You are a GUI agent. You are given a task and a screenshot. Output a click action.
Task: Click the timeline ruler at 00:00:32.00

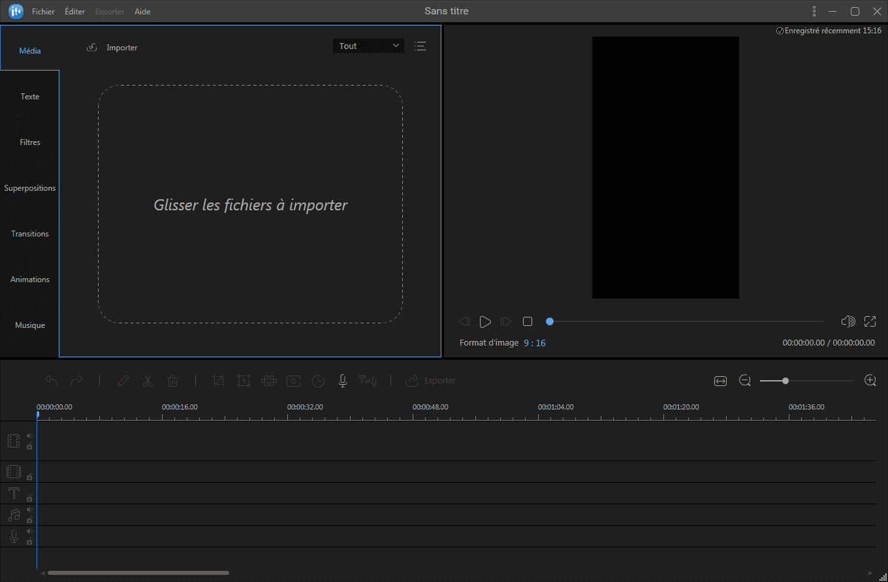[305, 407]
